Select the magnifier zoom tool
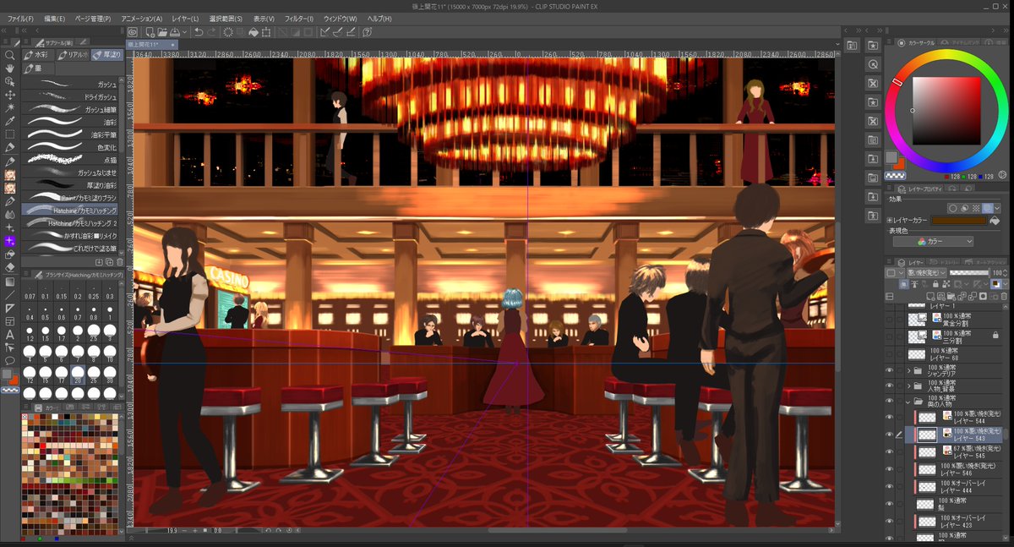Image resolution: width=1014 pixels, height=547 pixels. pyautogui.click(x=10, y=55)
